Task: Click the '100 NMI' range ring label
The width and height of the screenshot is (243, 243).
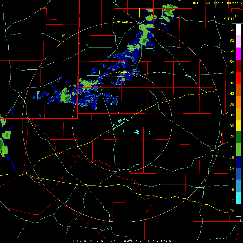Action: pyautogui.click(x=122, y=22)
